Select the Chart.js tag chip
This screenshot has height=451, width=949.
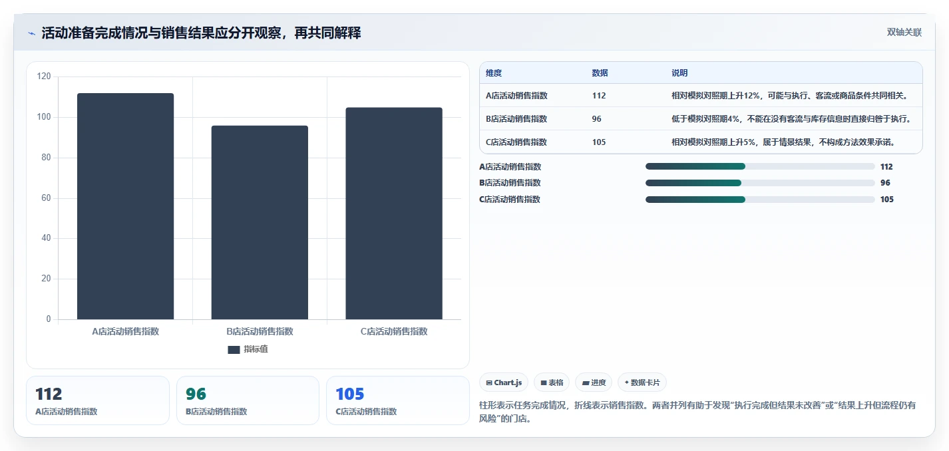pyautogui.click(x=504, y=382)
